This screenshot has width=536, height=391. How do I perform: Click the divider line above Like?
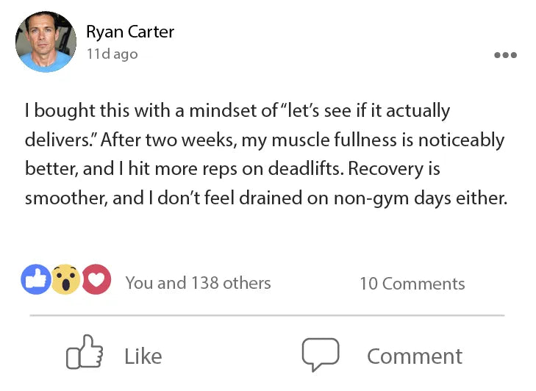click(267, 315)
